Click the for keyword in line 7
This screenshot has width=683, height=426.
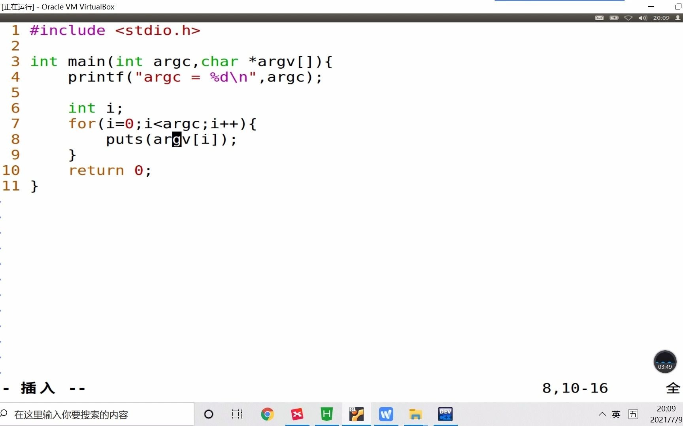pyautogui.click(x=82, y=124)
